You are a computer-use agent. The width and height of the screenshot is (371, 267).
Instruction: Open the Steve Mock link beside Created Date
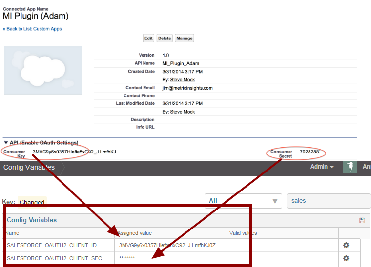click(183, 80)
